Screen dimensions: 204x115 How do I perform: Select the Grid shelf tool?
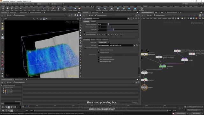pyautogui.click(x=20, y=9)
